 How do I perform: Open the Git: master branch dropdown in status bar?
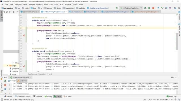point(165,100)
